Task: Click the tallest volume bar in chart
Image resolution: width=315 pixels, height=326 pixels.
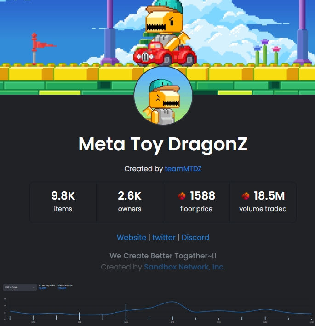Action: coord(126,312)
